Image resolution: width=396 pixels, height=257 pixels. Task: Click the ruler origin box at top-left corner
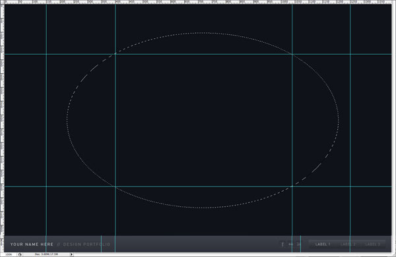pyautogui.click(x=2, y=2)
